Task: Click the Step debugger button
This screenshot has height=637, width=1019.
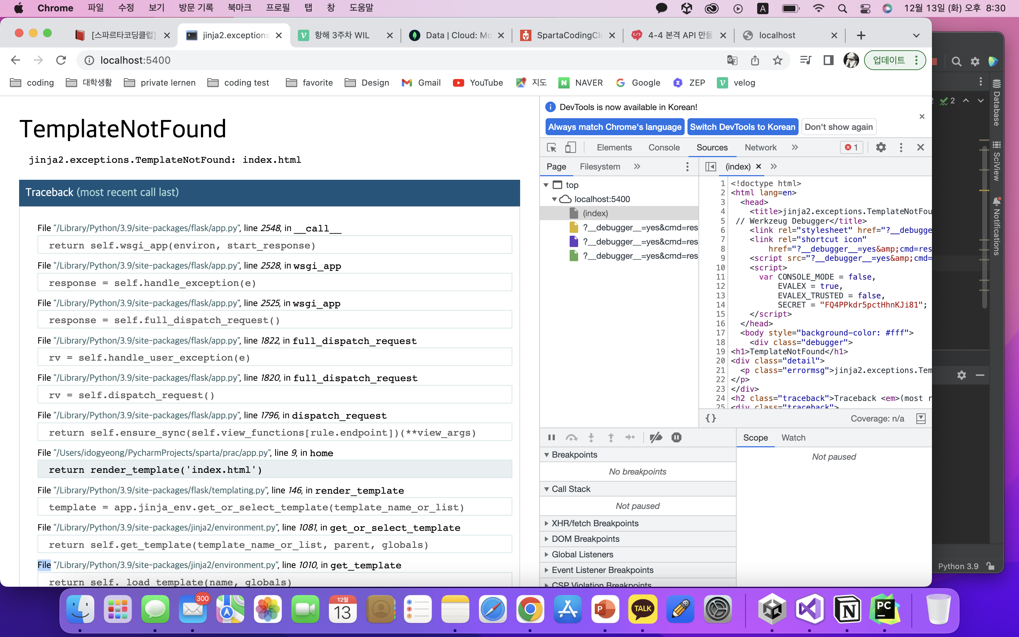Action: pos(631,438)
